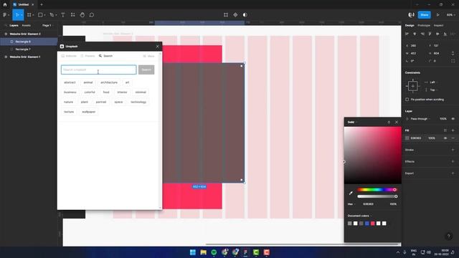The height and width of the screenshot is (258, 459).
Task: Click the Constrain proportions icon
Action: click(x=453, y=53)
